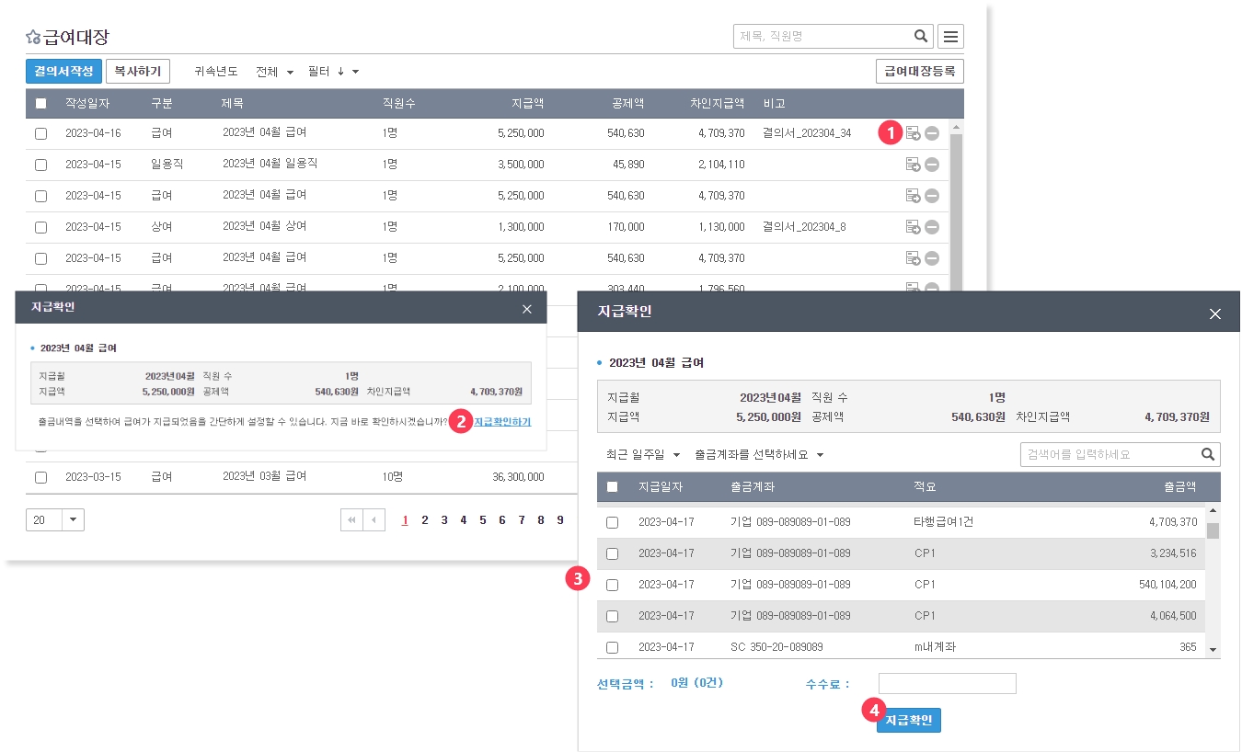
Task: Click payment confirm icon on 결의서_202304_8 row
Action: tap(913, 227)
